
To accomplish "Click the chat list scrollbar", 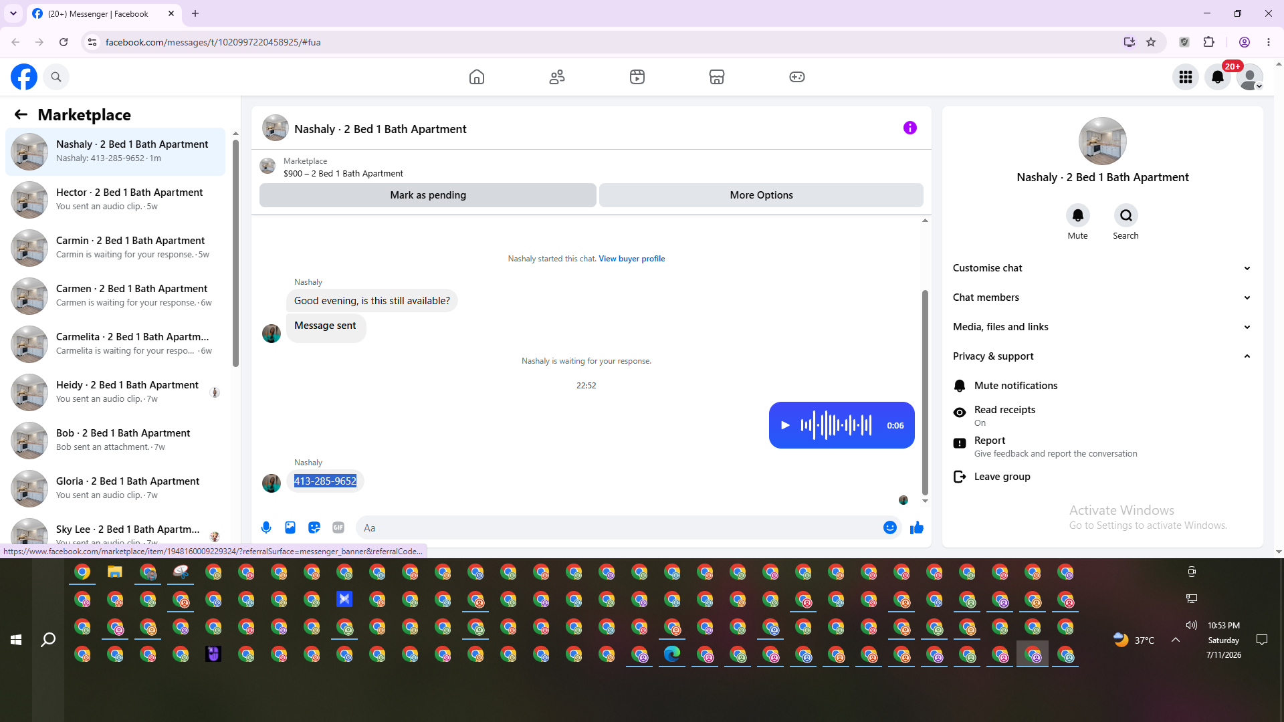I will [235, 253].
